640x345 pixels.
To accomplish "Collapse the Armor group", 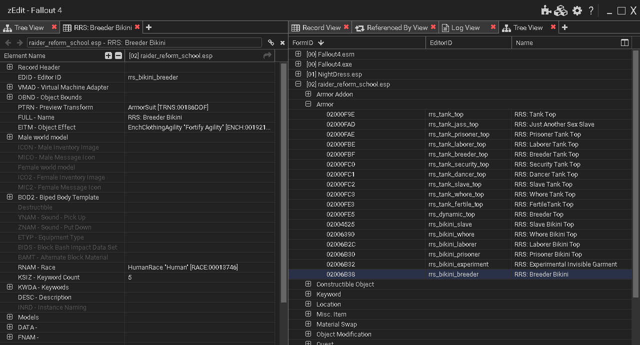I will (308, 104).
